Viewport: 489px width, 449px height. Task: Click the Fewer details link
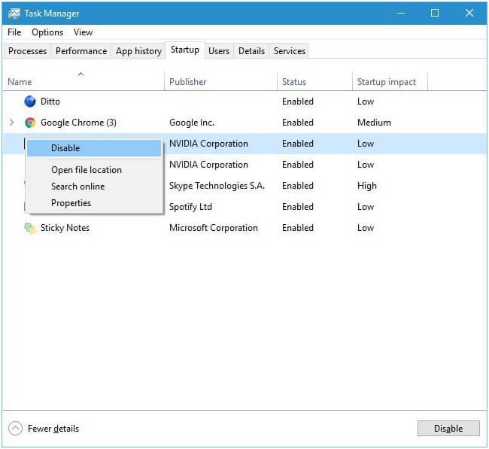point(53,429)
